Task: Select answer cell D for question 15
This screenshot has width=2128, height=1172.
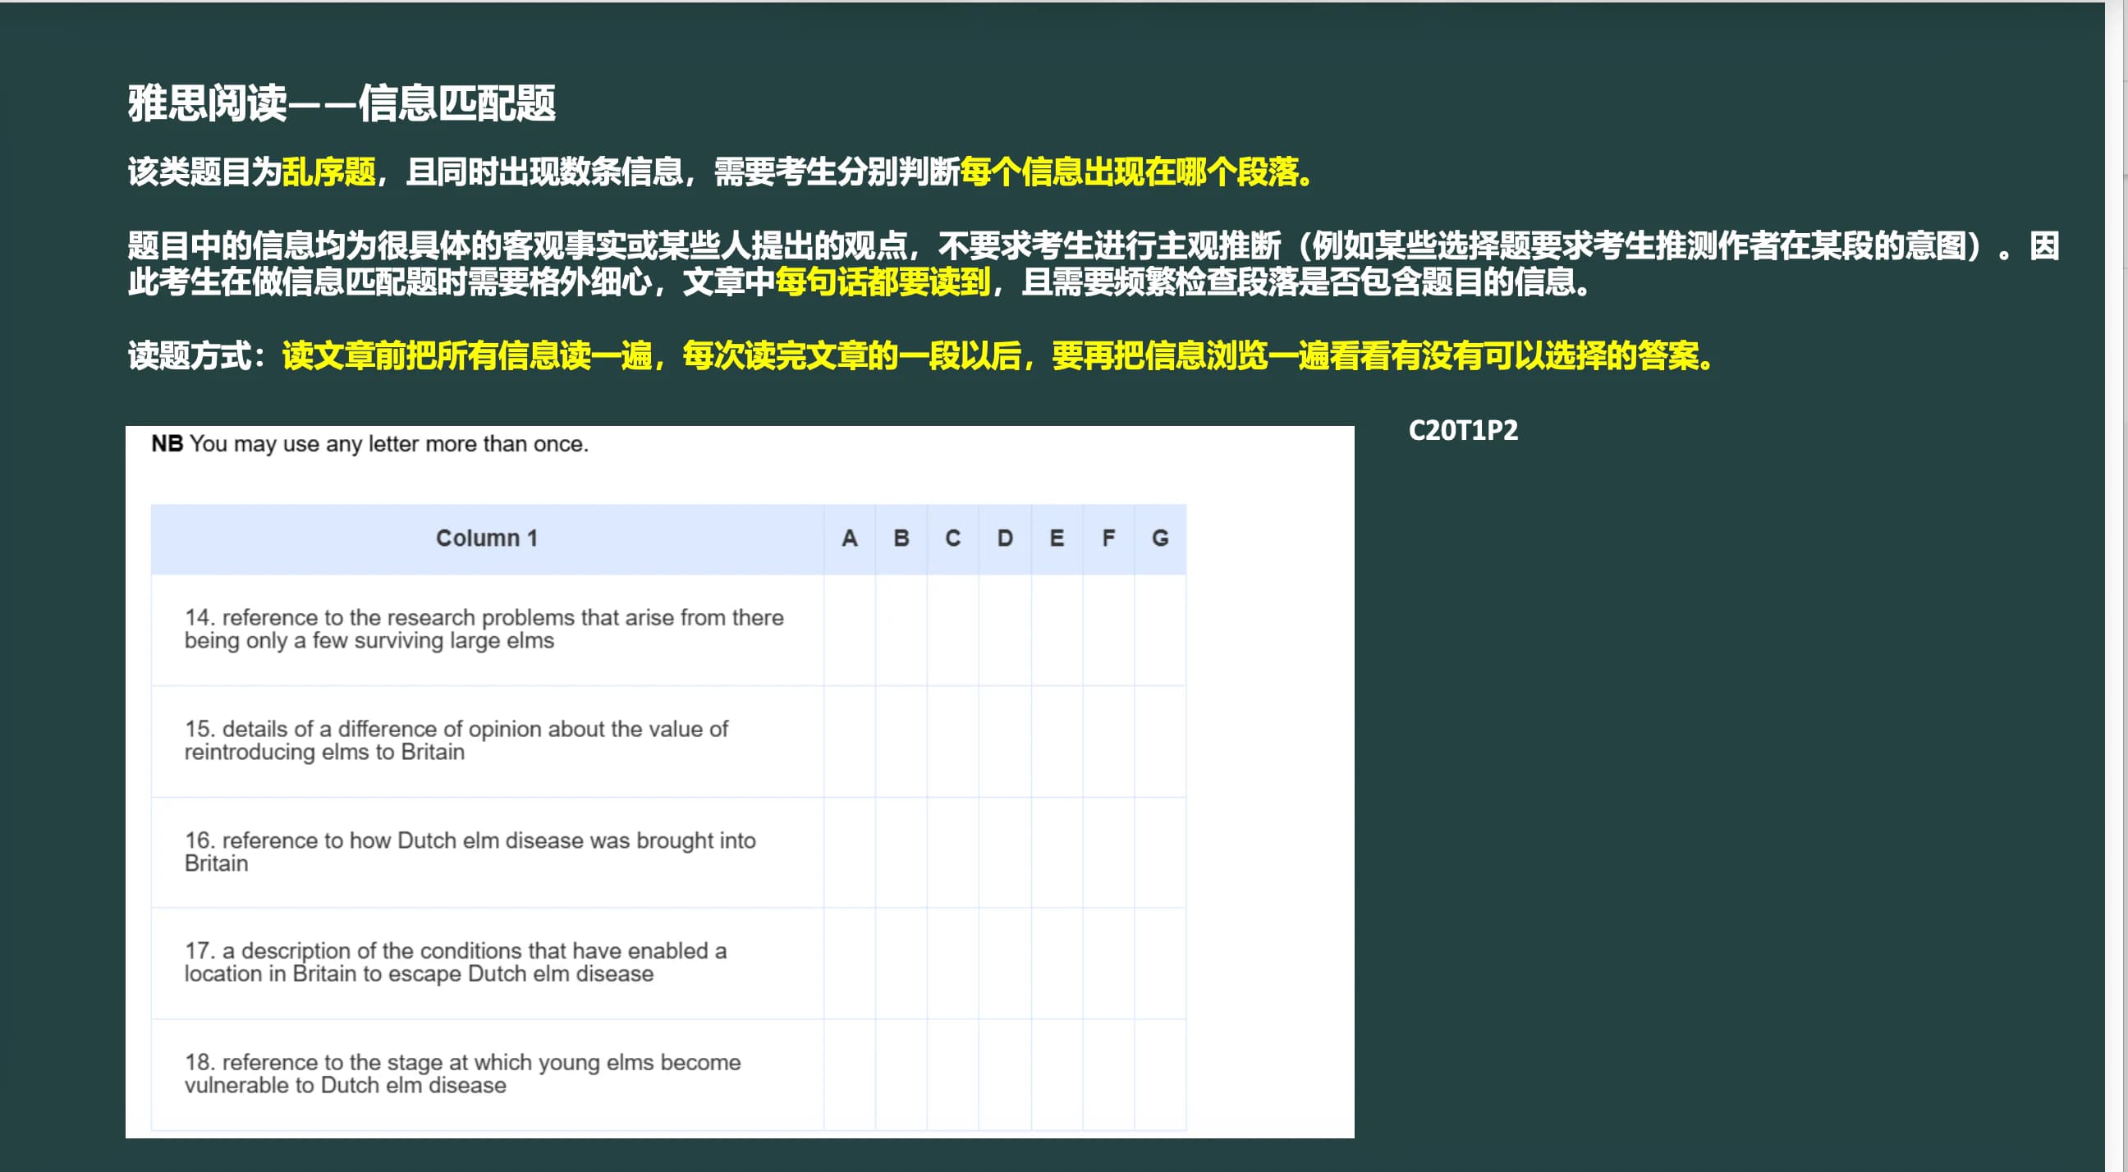Action: tap(1005, 742)
